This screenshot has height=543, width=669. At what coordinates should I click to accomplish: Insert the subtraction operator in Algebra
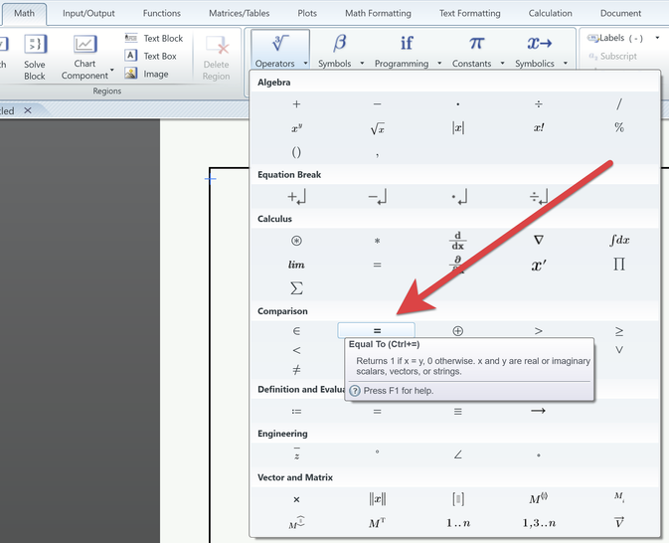coord(377,104)
